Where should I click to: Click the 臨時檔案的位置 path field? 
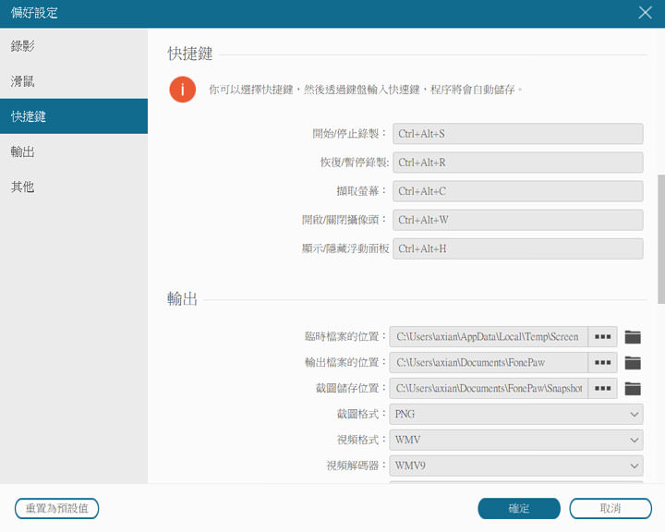pyautogui.click(x=489, y=337)
